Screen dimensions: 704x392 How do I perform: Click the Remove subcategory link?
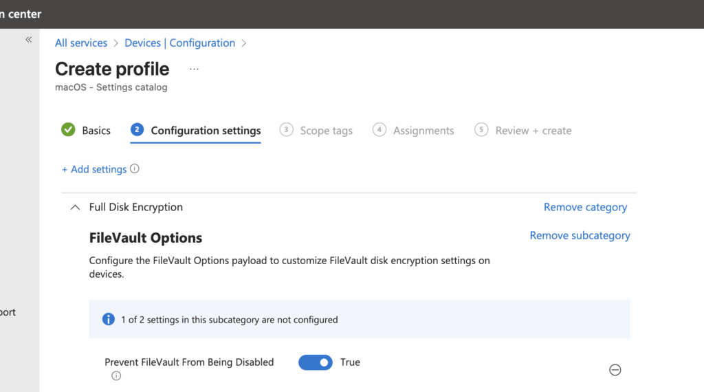580,235
